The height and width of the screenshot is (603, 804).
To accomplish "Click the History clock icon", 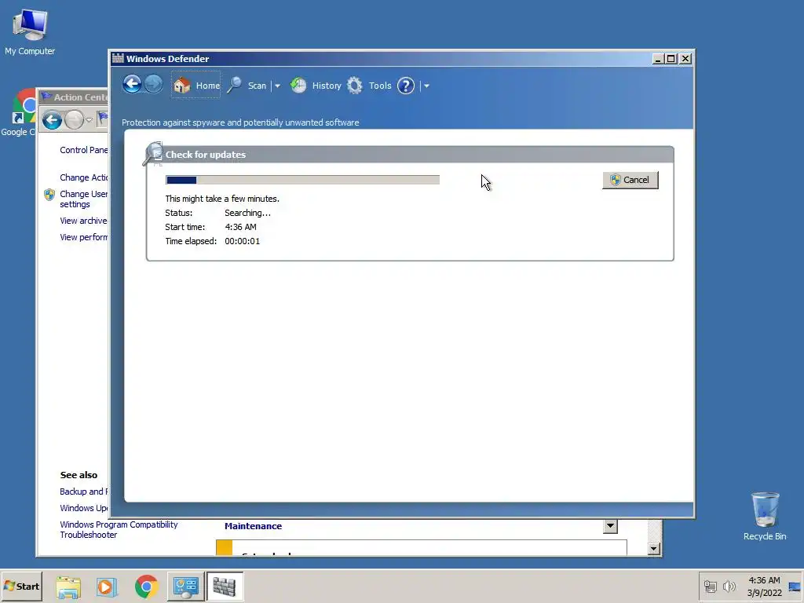I will click(x=298, y=85).
